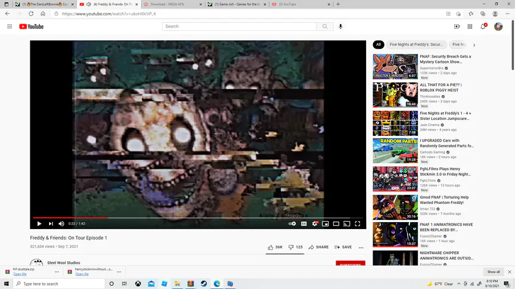Image resolution: width=515 pixels, height=289 pixels.
Task: Open options for henrystickmin download
Action: click(x=119, y=272)
